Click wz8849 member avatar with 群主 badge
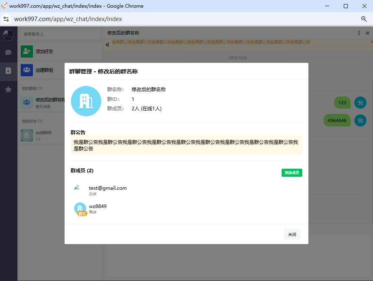The image size is (373, 281). [x=80, y=209]
